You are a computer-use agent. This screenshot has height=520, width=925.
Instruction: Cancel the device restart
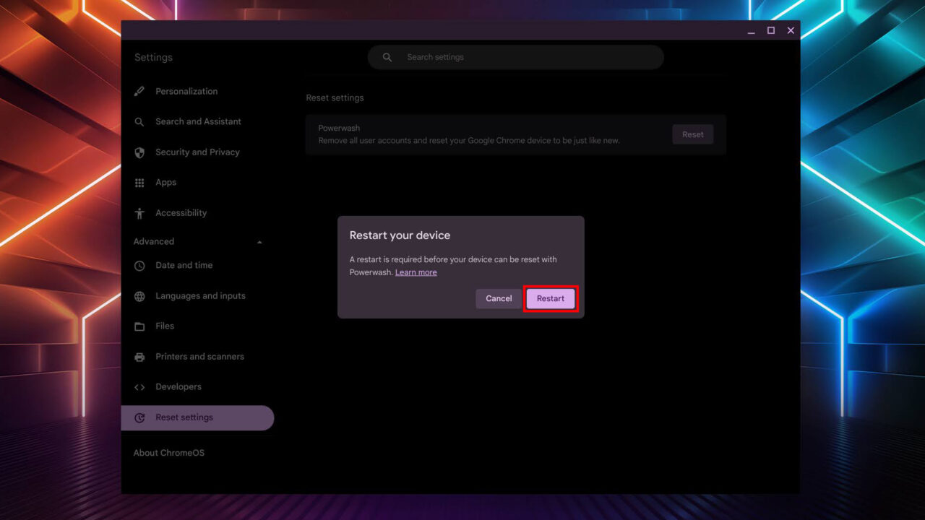[498, 298]
